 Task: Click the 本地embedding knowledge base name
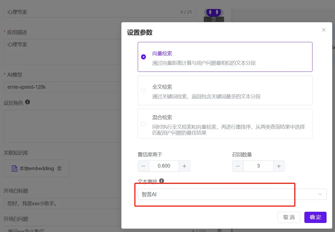pyautogui.click(x=37, y=168)
